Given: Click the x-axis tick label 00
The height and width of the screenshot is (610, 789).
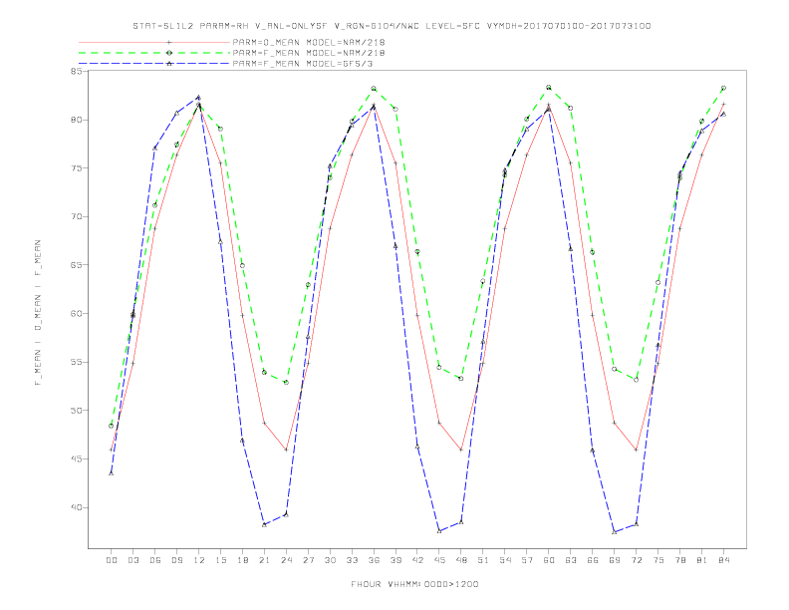Looking at the screenshot, I should (112, 560).
